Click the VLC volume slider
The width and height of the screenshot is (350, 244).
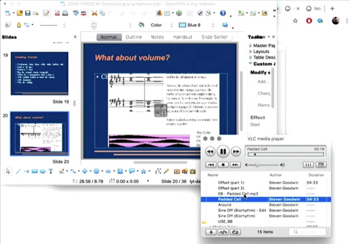click(x=264, y=165)
